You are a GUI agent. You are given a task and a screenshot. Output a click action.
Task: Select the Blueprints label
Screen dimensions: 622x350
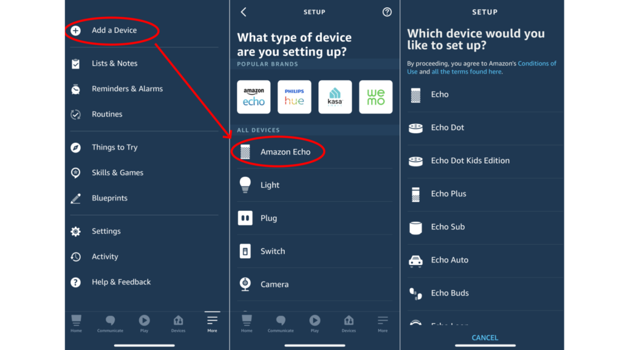click(109, 198)
